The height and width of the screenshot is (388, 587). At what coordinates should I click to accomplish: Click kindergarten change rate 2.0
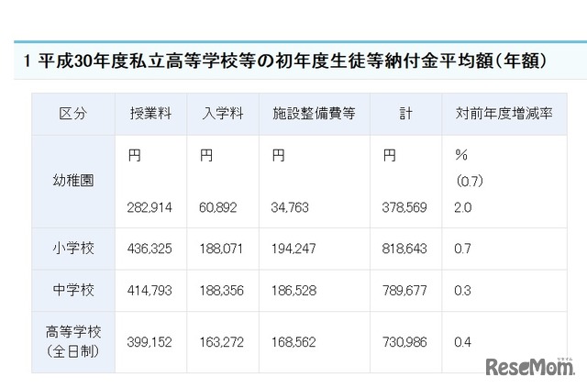pyautogui.click(x=462, y=207)
